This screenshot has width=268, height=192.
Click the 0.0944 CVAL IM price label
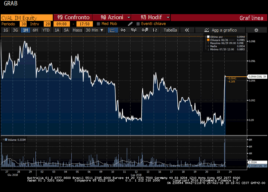(x=257, y=77)
